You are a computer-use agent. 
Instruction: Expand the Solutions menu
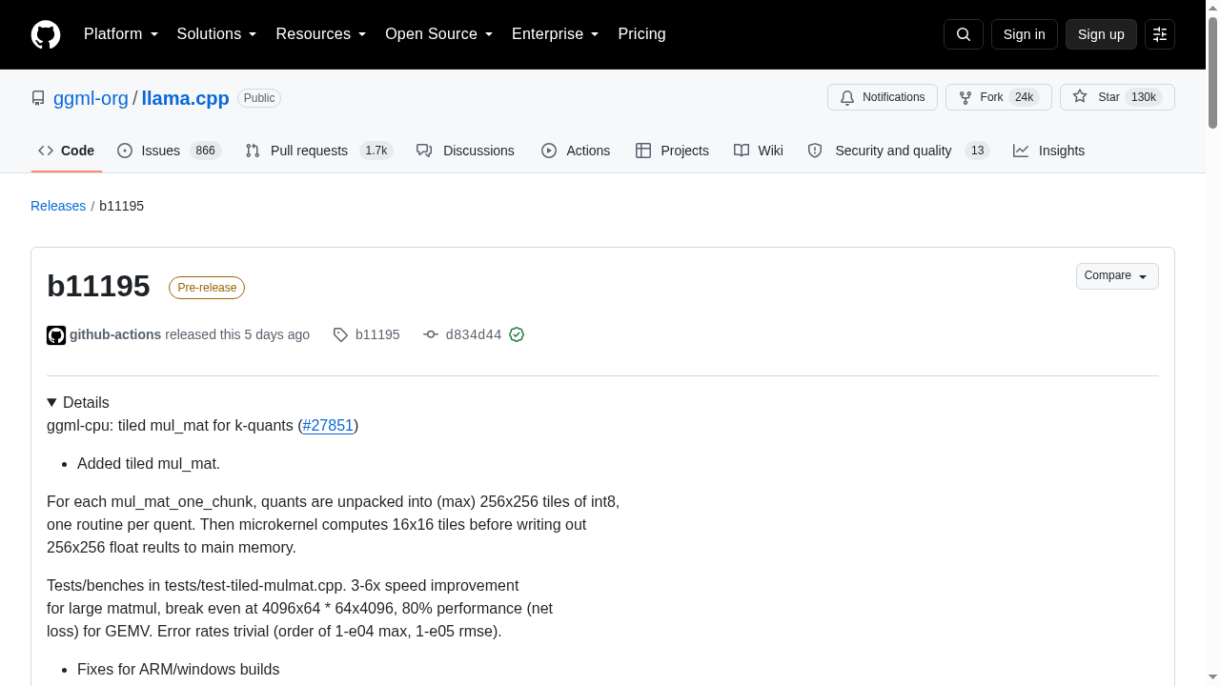pyautogui.click(x=216, y=34)
